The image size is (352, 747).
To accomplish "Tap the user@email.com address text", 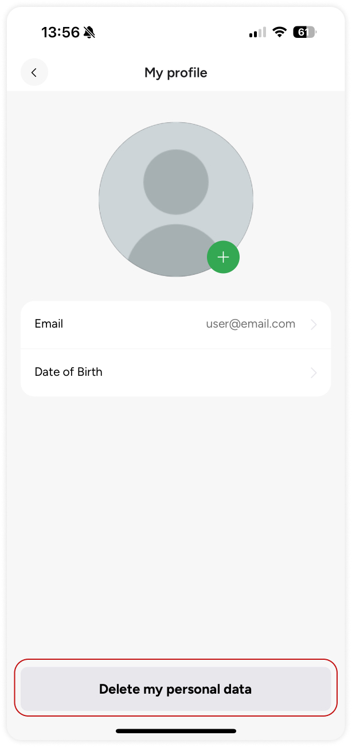I will point(251,324).
